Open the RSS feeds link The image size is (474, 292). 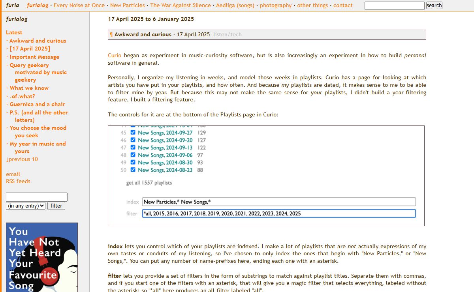point(18,182)
